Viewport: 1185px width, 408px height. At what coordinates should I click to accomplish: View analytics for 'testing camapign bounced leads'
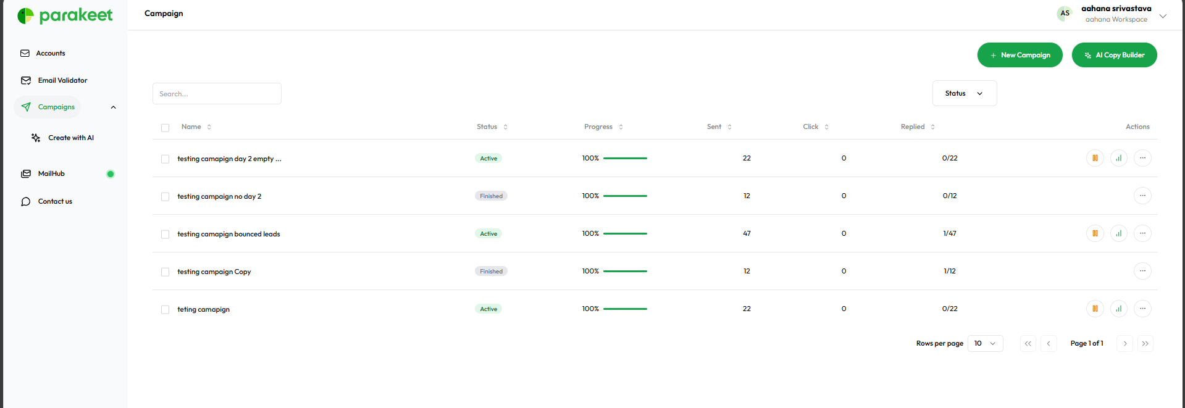coord(1118,233)
